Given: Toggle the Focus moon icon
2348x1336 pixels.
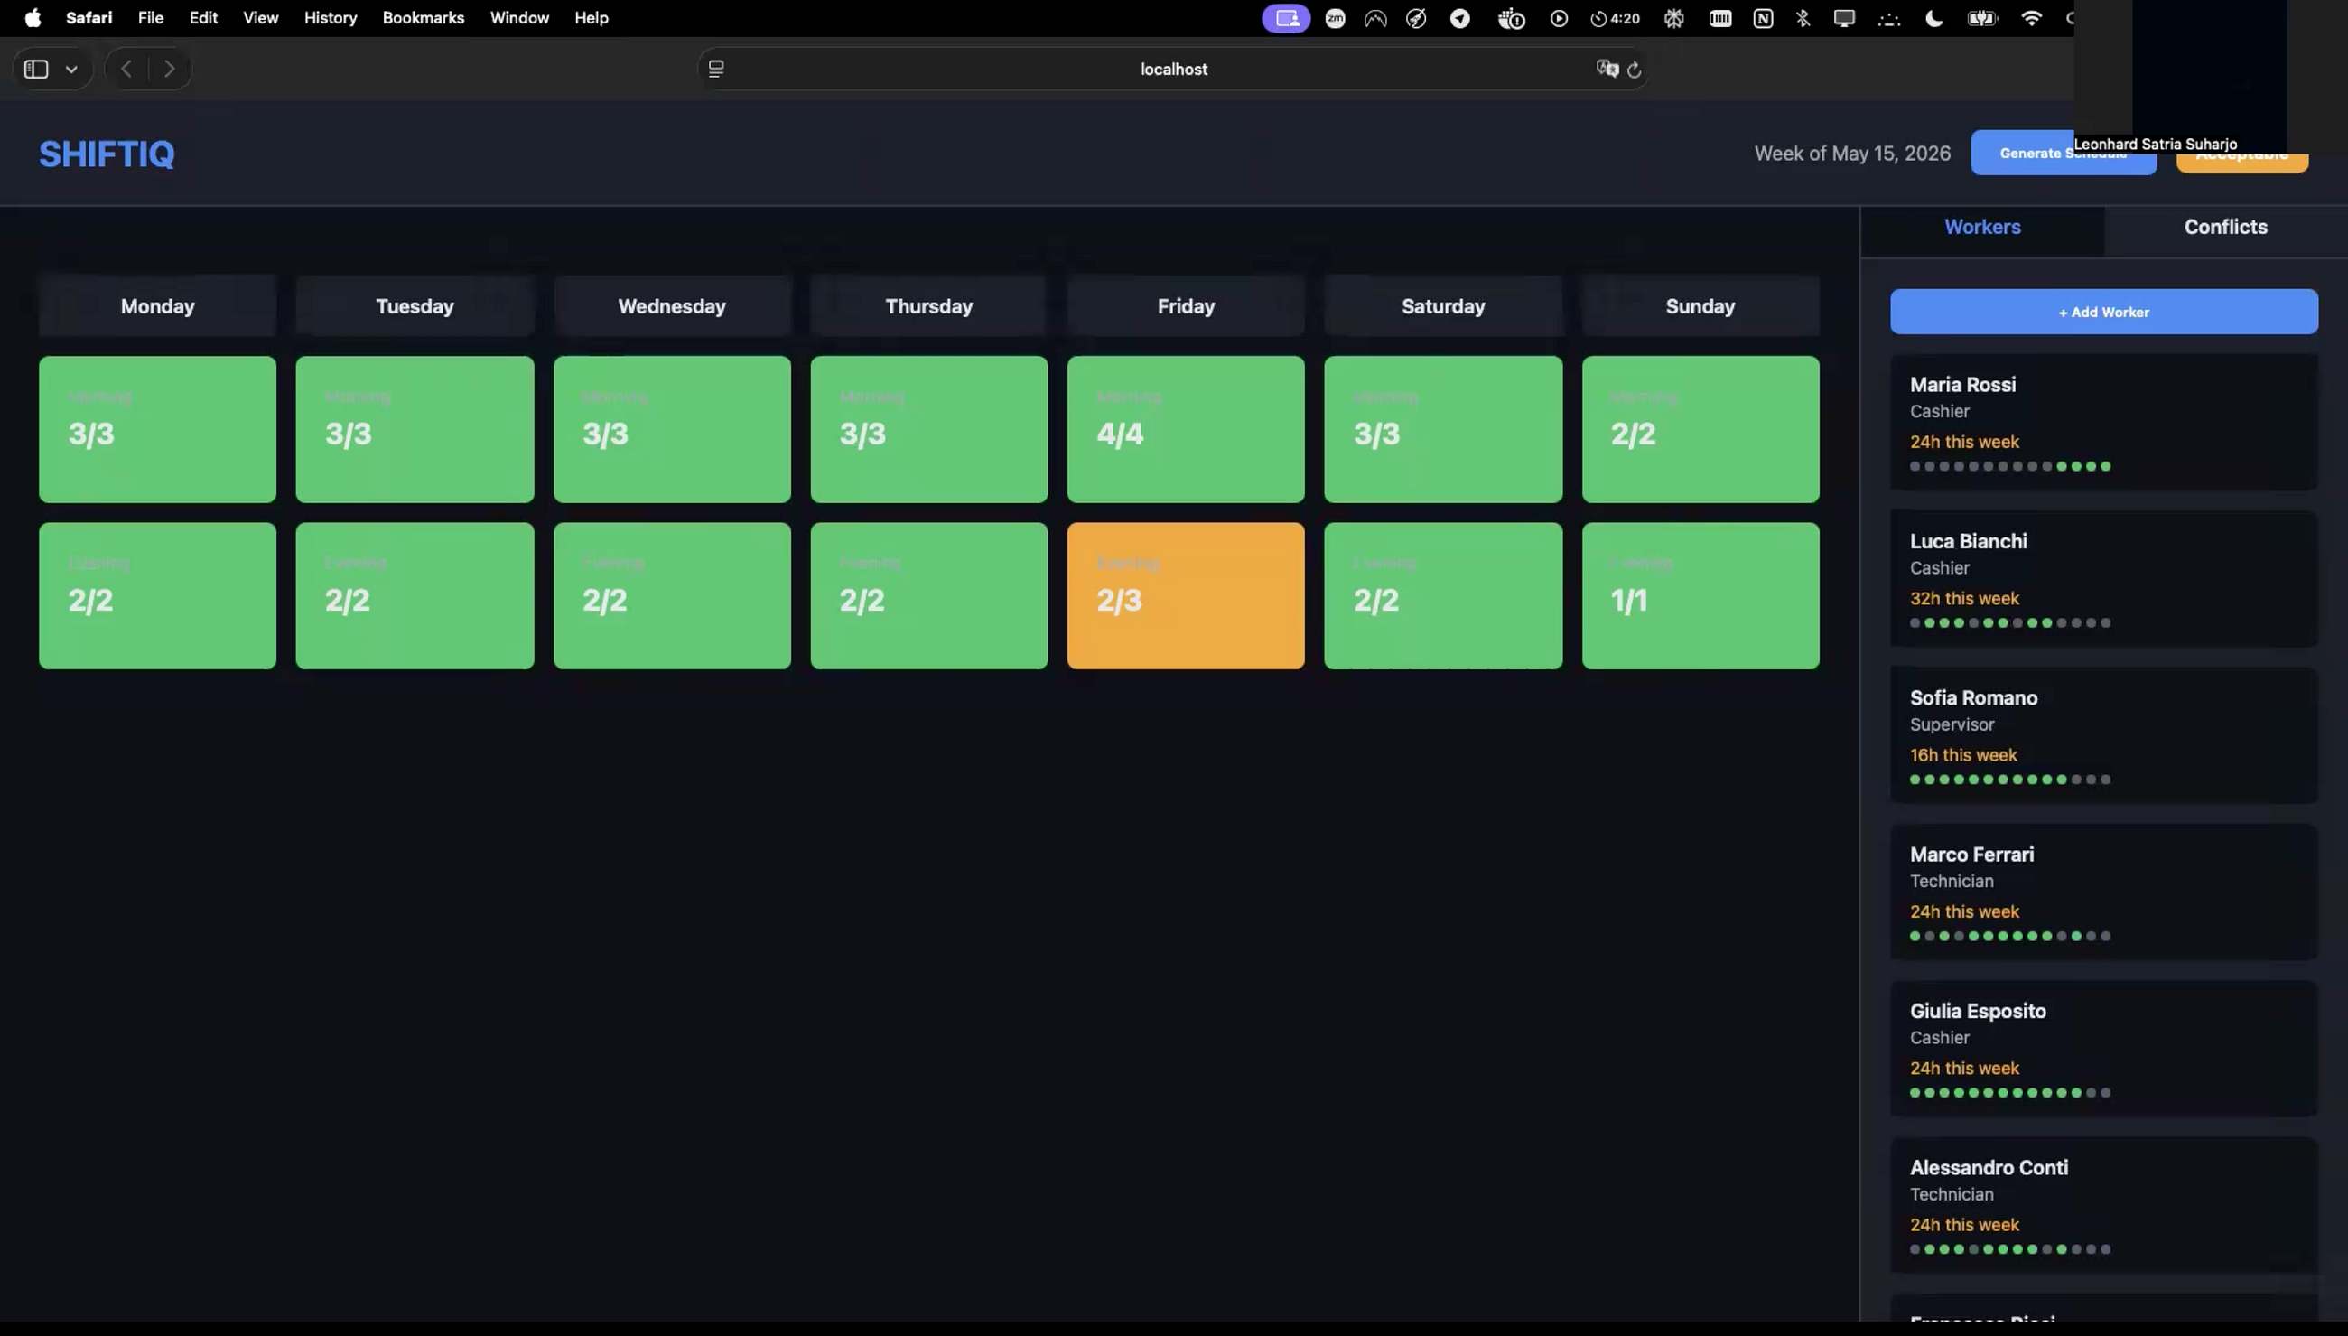Looking at the screenshot, I should (1934, 18).
